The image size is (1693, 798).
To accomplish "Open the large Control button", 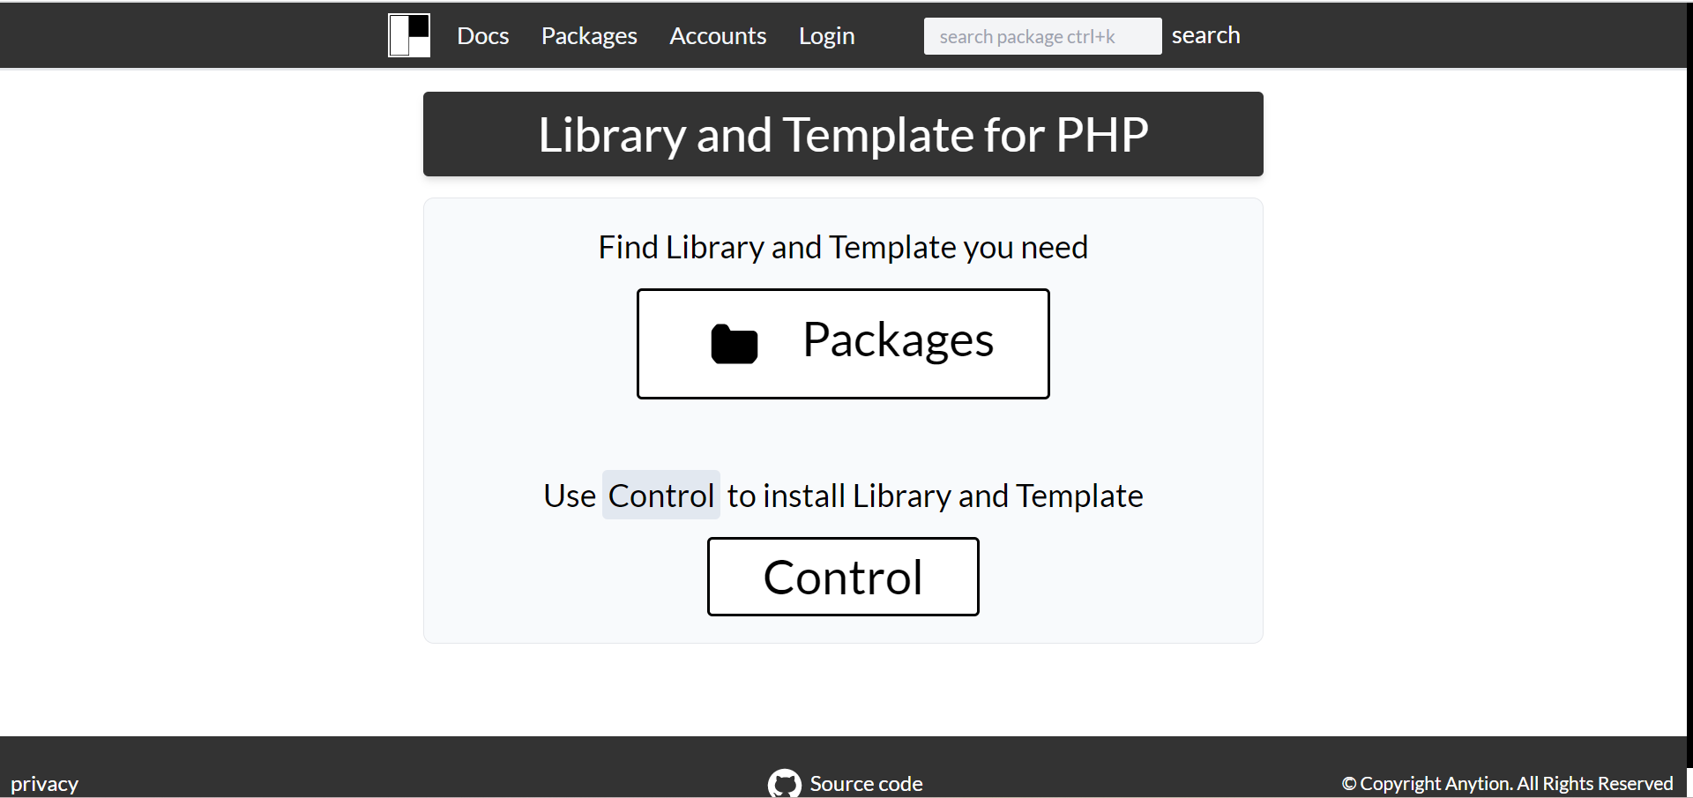I will 843,577.
